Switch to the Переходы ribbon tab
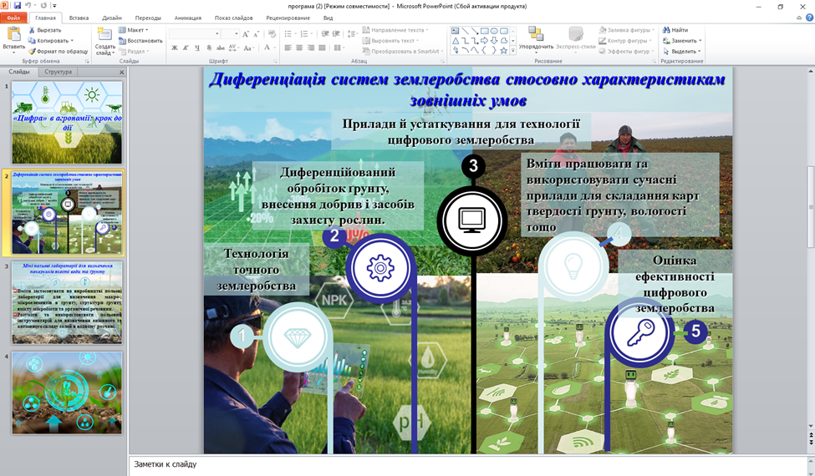815x476 pixels. (148, 18)
